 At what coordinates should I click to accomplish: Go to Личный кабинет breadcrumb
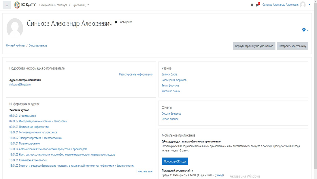[16, 46]
